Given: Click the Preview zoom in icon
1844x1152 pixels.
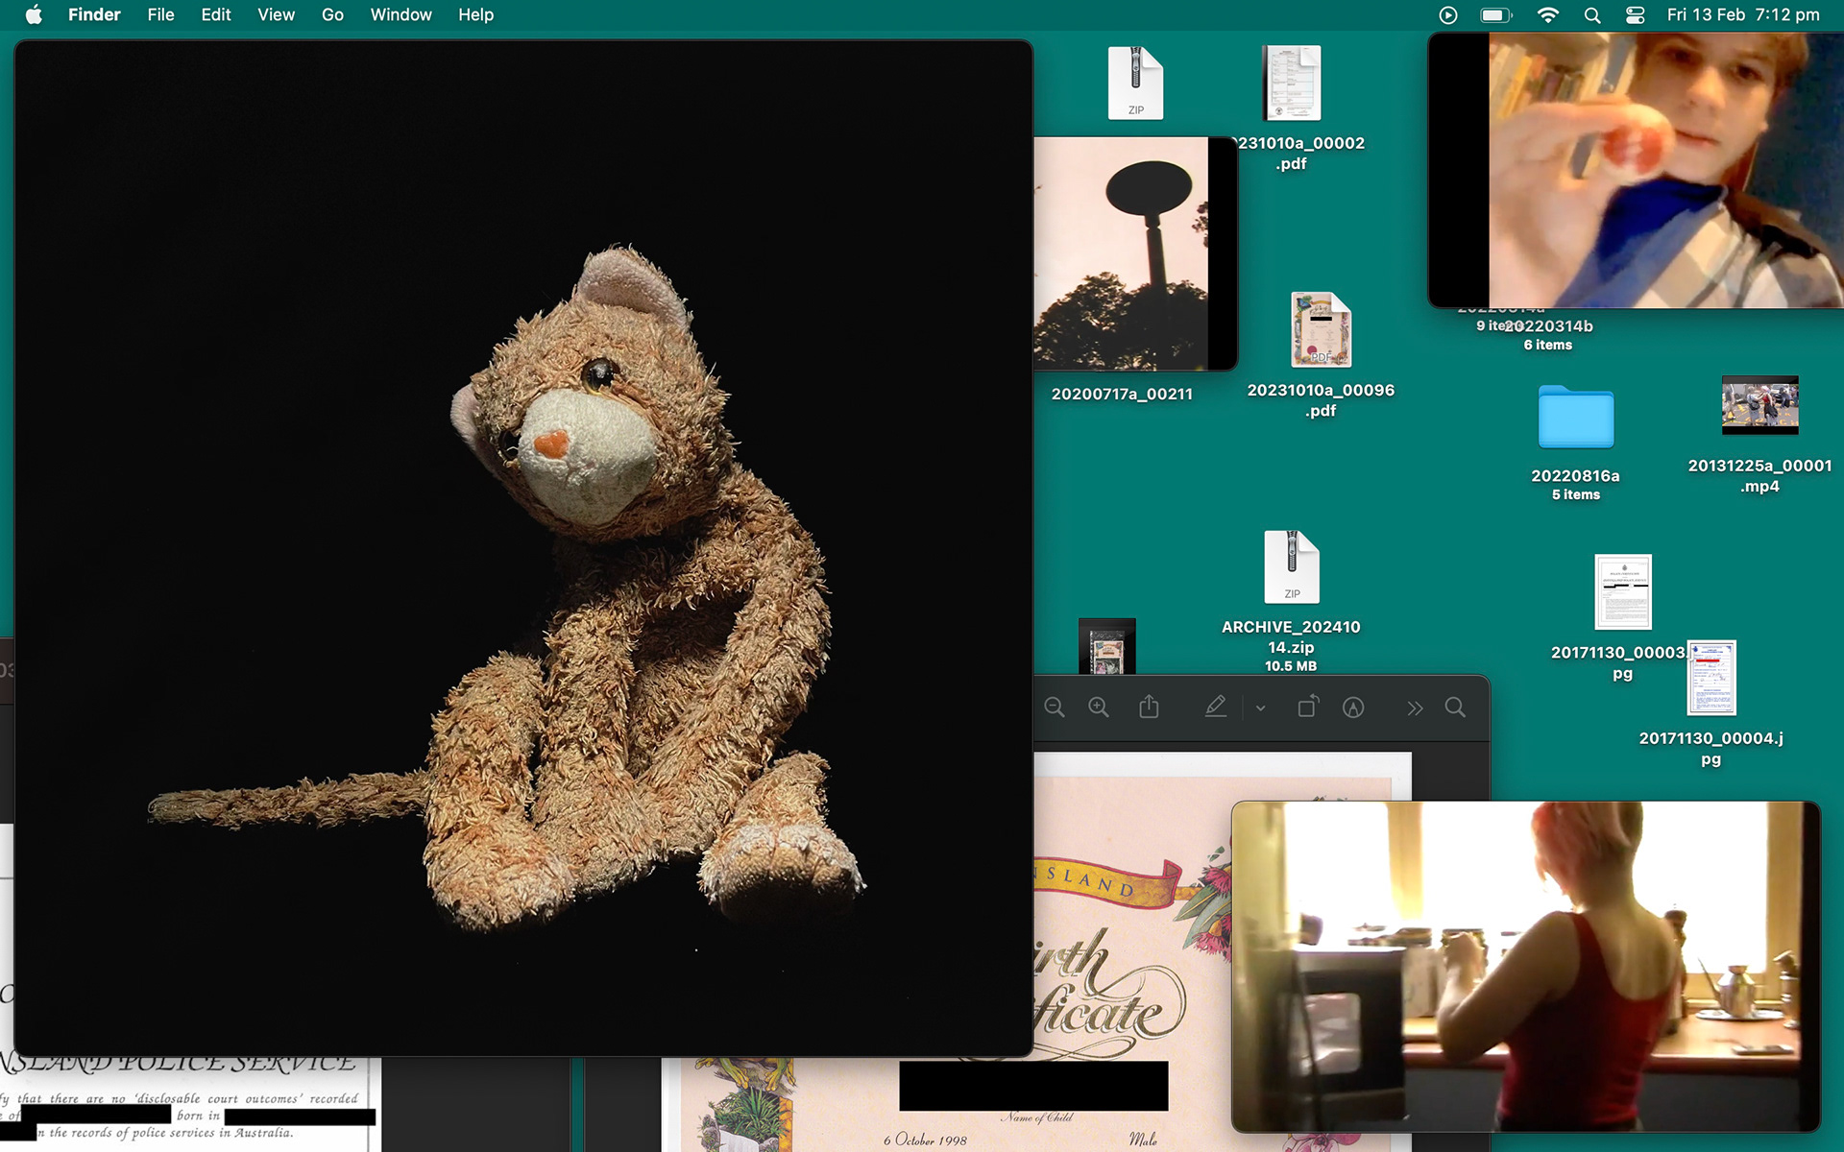Looking at the screenshot, I should click(x=1099, y=708).
